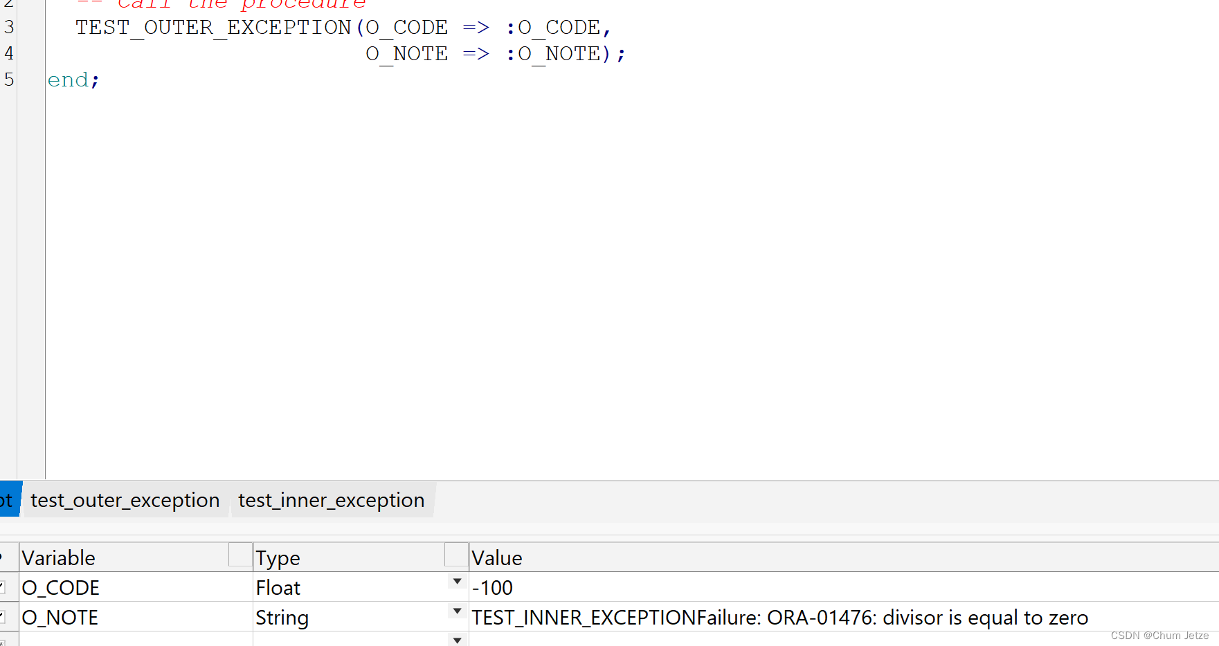The image size is (1219, 646).
Task: Toggle the checkbox on the empty variable row
Action: click(x=3, y=641)
